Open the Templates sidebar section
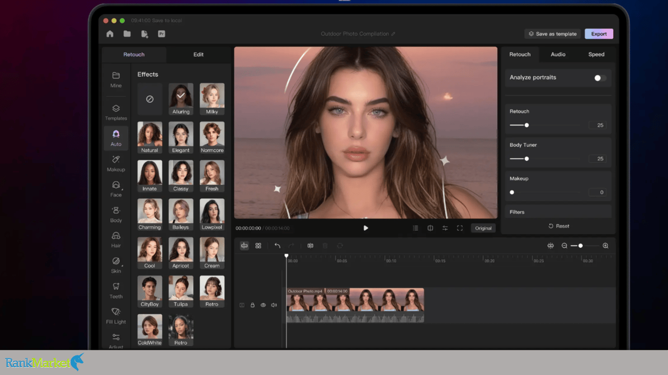 tap(116, 112)
